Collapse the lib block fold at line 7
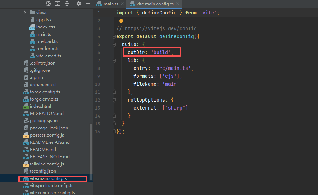The height and width of the screenshot is (195, 318). point(114,60)
